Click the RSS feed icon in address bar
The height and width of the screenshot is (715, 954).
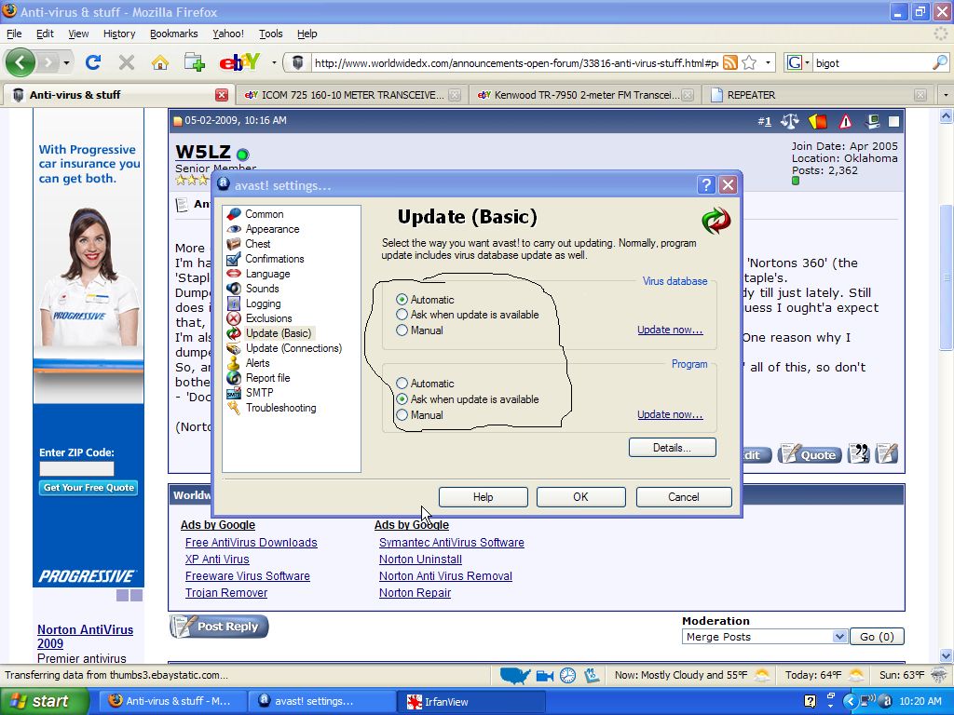click(730, 62)
